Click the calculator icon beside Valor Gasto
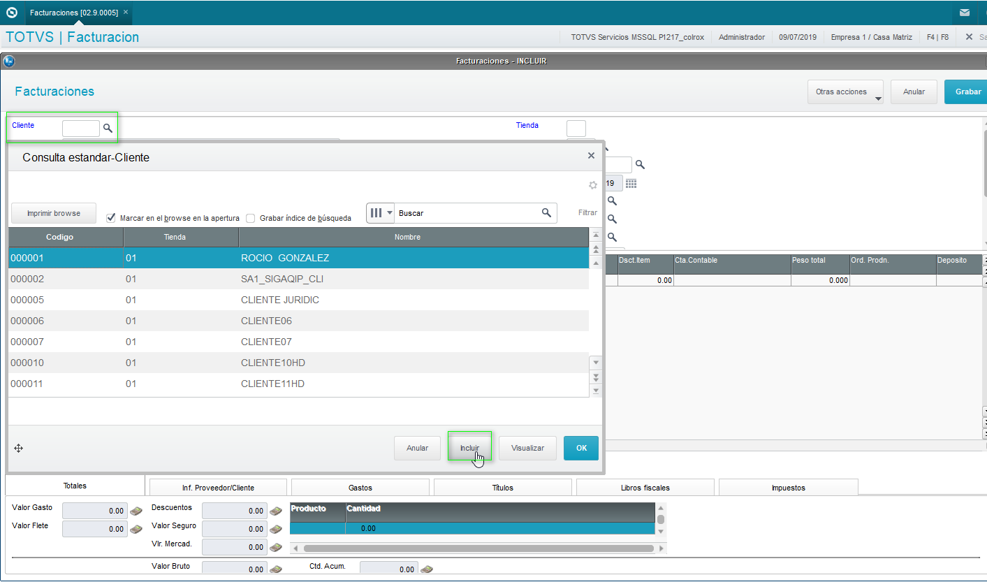Screen dimensions: 987x582 [136, 511]
